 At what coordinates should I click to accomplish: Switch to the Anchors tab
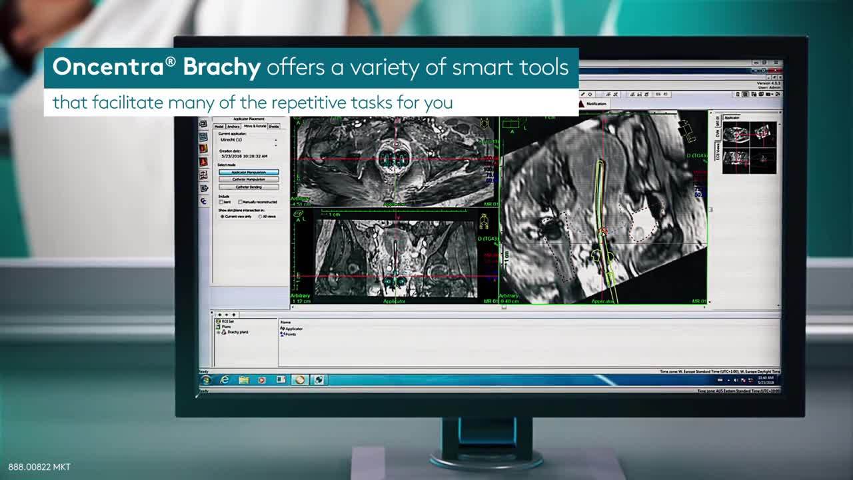pyautogui.click(x=233, y=127)
